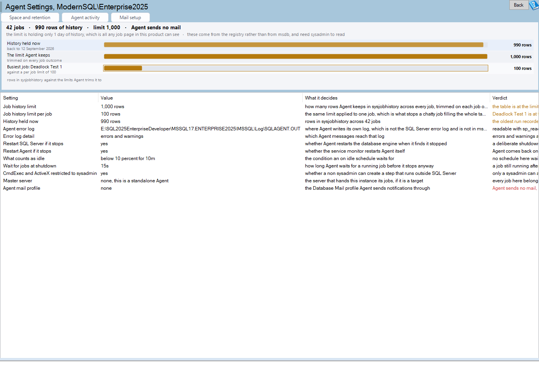Click 'the server that hands this instance its jobs'
This screenshot has width=539, height=381.
point(364,181)
